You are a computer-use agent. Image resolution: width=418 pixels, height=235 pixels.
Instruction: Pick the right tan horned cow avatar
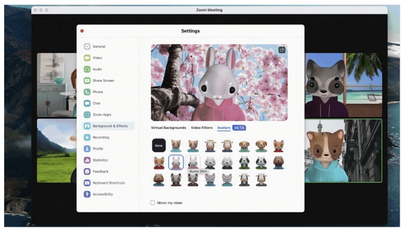pyautogui.click(x=227, y=146)
